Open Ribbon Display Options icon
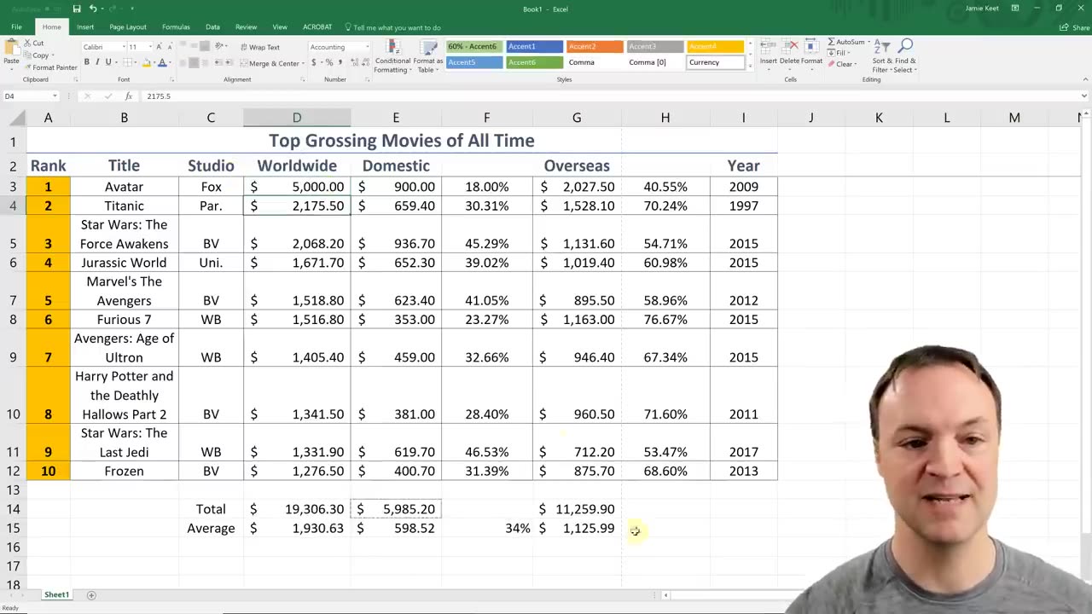Viewport: 1092px width, 614px height. (x=1014, y=9)
